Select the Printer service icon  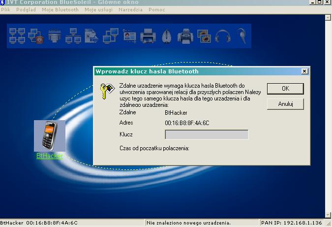(x=148, y=36)
